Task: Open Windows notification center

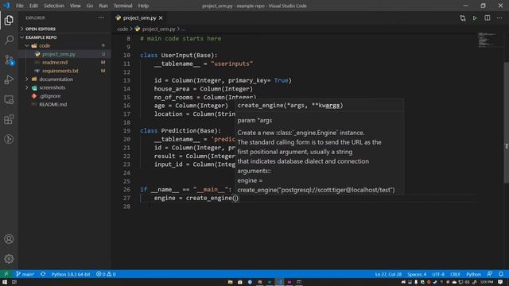Action: tap(500, 282)
